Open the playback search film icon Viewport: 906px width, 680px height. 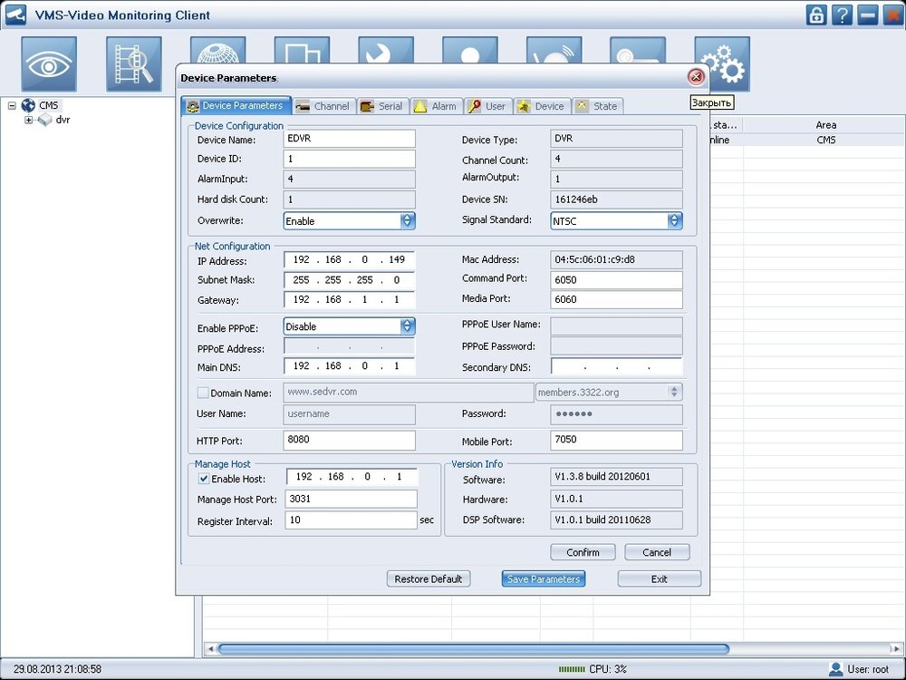tap(133, 63)
